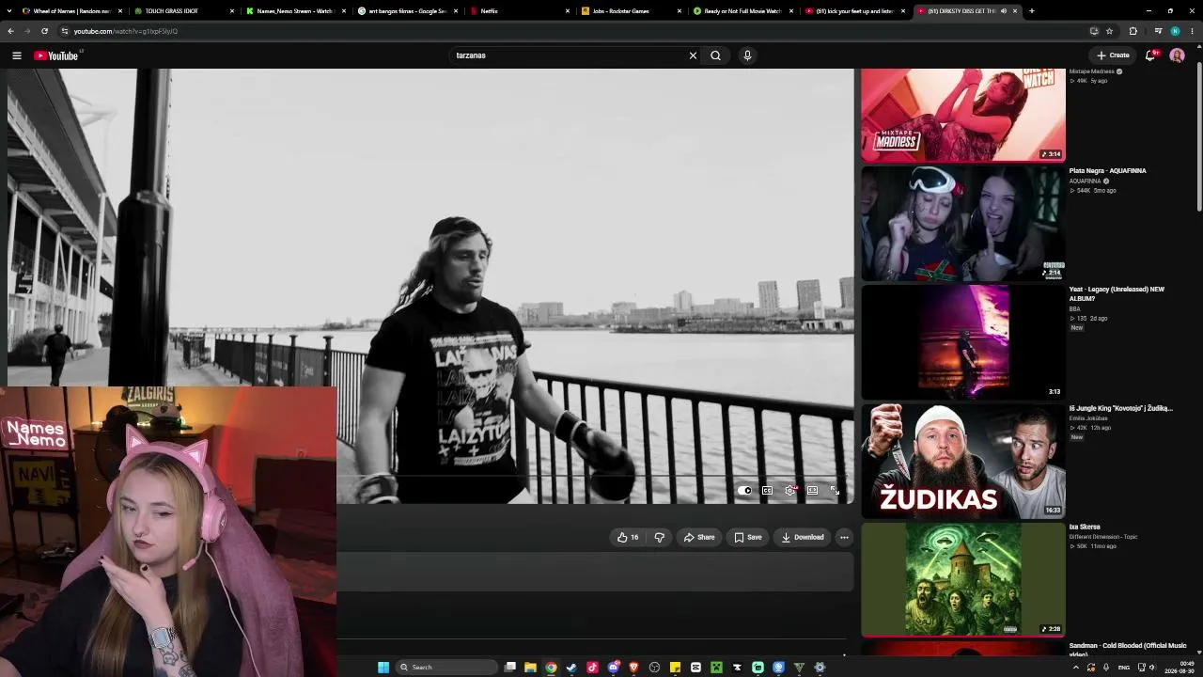
Task: Open the Plata Negra video thumbnail
Action: coord(963,223)
